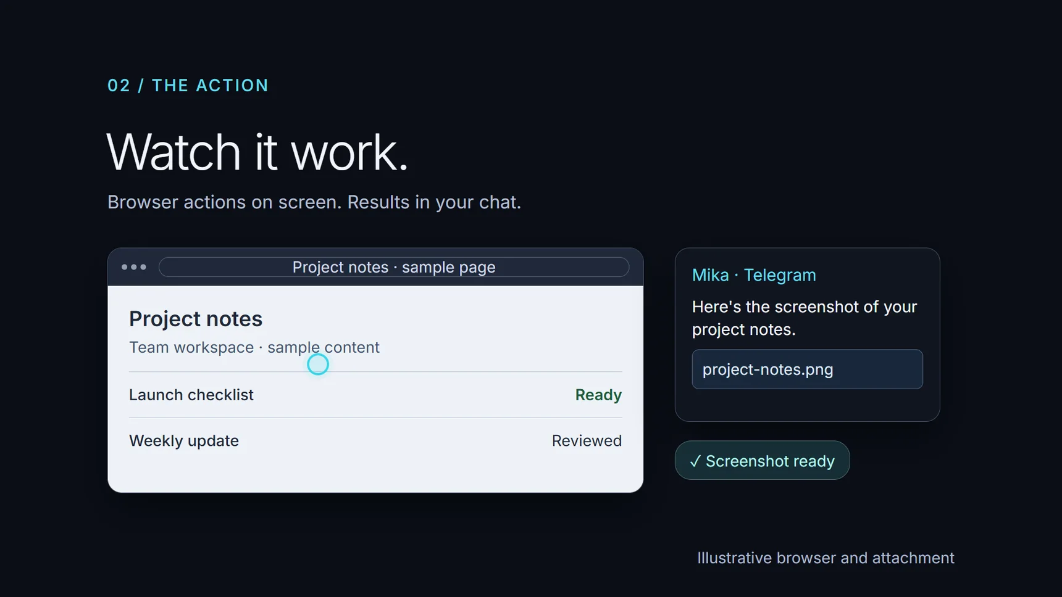Click the green 'Ready' status

[598, 395]
